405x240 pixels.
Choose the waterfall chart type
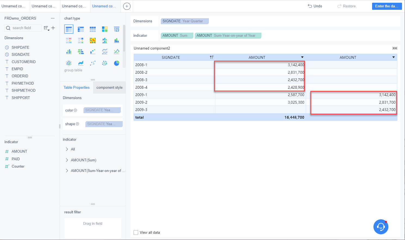coord(93,52)
